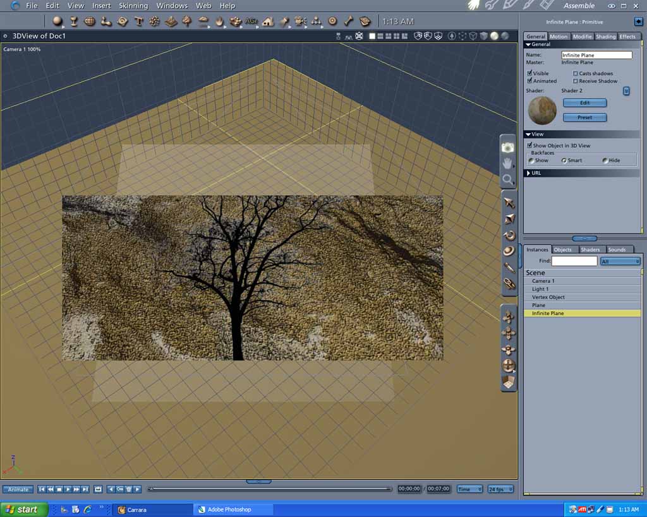Open the Skinning menu

(x=133, y=6)
